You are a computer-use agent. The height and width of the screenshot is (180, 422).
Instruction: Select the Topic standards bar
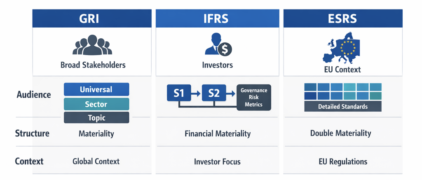point(96,117)
